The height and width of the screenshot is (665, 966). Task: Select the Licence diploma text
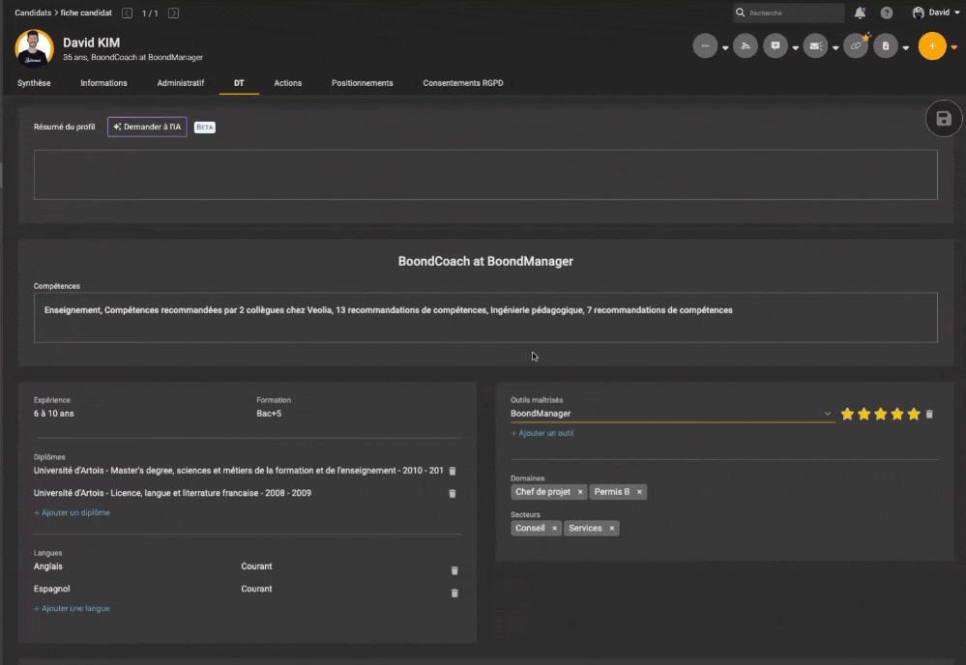[x=172, y=493]
